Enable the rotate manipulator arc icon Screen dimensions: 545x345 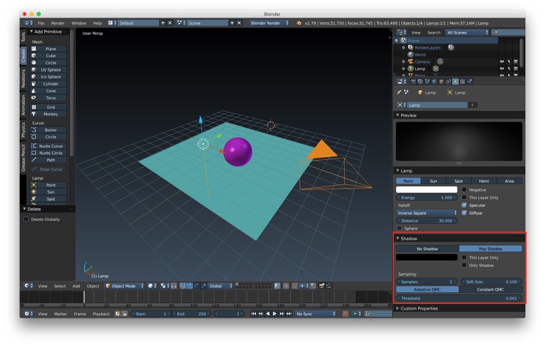[x=197, y=286]
